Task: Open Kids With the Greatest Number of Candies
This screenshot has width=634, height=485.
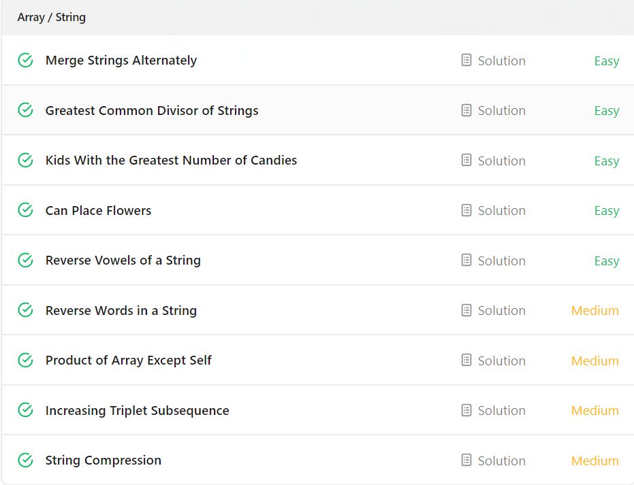Action: click(x=171, y=161)
